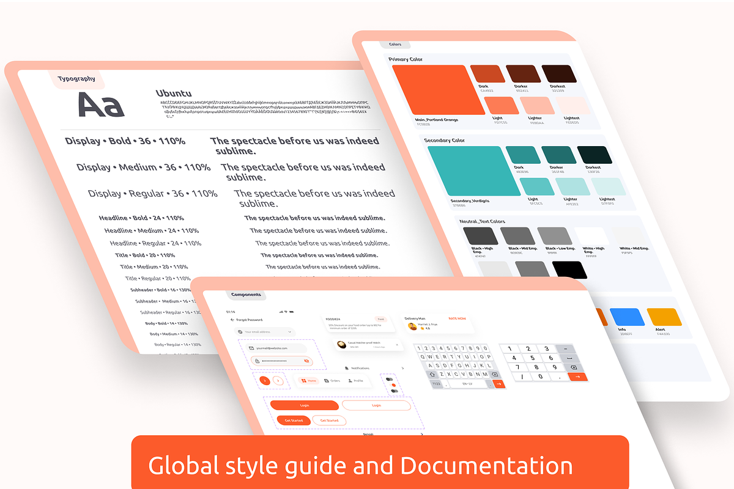
Task: Click the filled Get Started button
Action: [x=294, y=421]
